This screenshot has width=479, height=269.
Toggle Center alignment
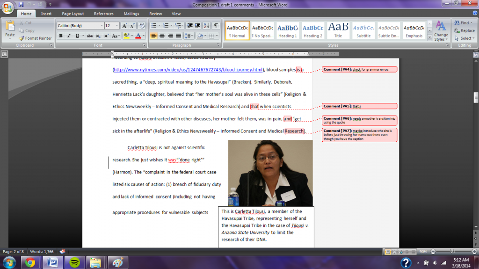[x=162, y=36]
